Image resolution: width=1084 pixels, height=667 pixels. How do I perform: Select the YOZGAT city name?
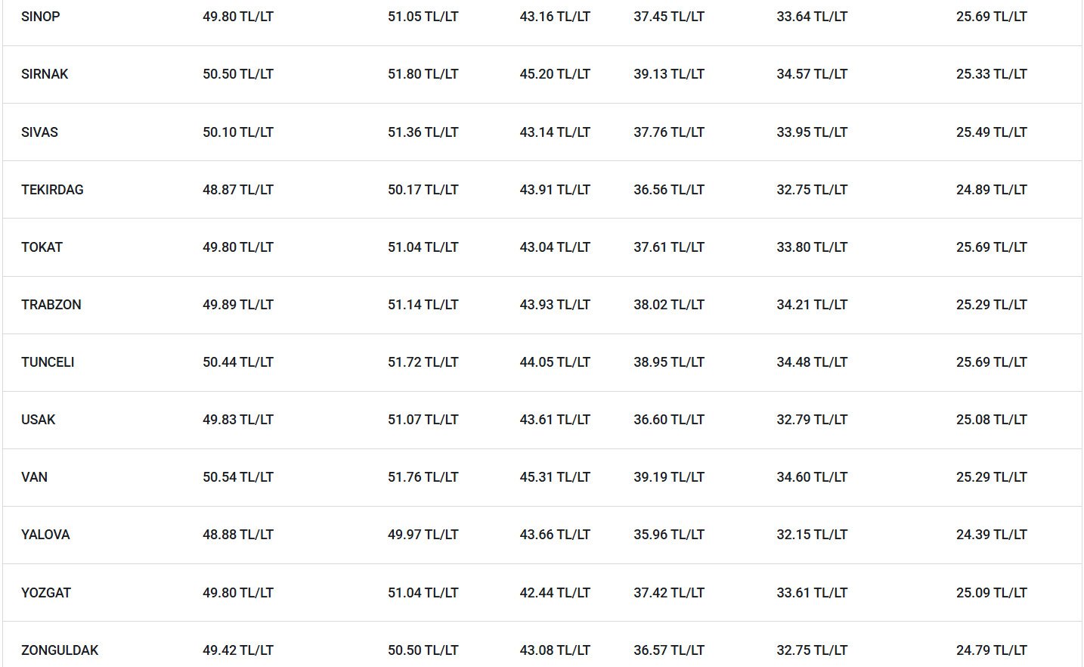click(x=46, y=593)
